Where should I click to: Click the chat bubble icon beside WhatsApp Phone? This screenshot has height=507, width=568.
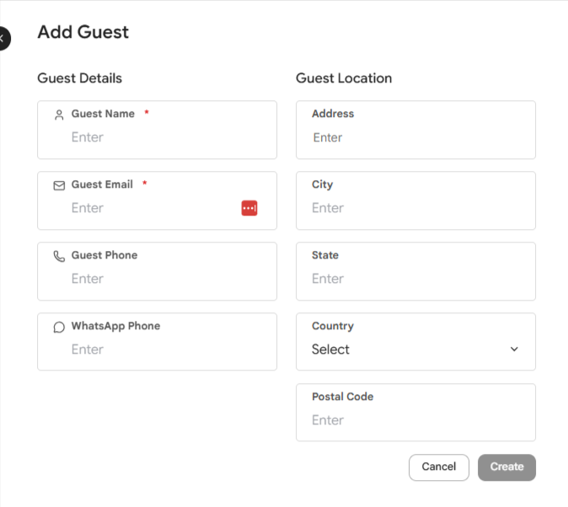pos(59,327)
